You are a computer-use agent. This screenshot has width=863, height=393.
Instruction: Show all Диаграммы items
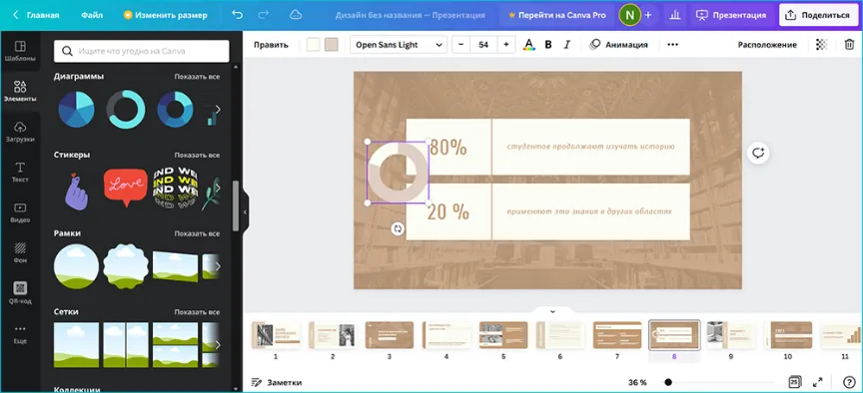pyautogui.click(x=197, y=77)
